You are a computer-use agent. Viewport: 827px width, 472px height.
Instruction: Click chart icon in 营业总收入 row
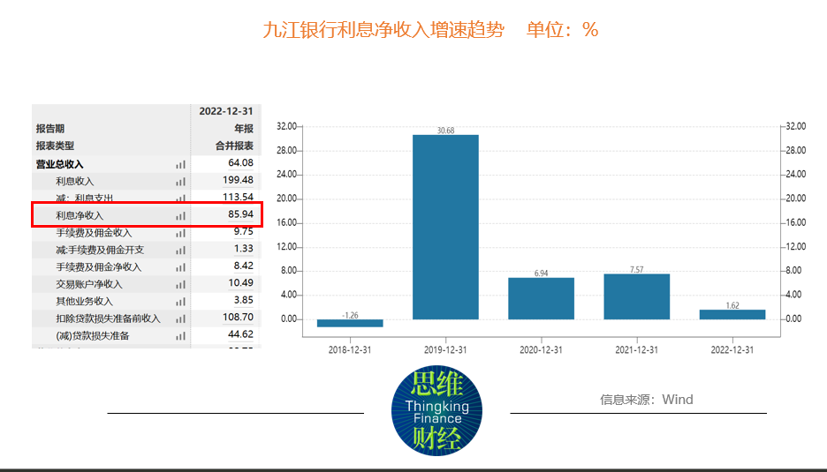point(181,165)
